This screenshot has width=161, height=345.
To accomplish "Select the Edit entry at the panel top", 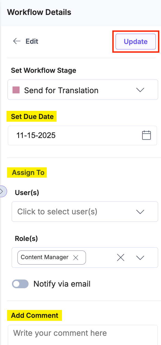I will [32, 41].
